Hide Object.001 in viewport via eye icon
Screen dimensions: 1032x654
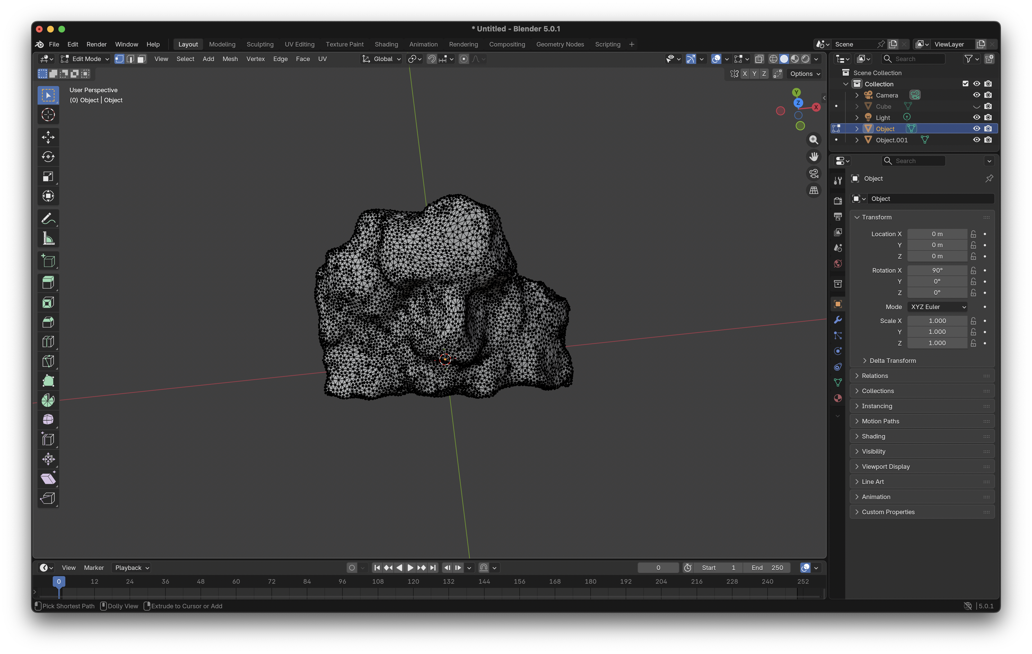coord(976,140)
